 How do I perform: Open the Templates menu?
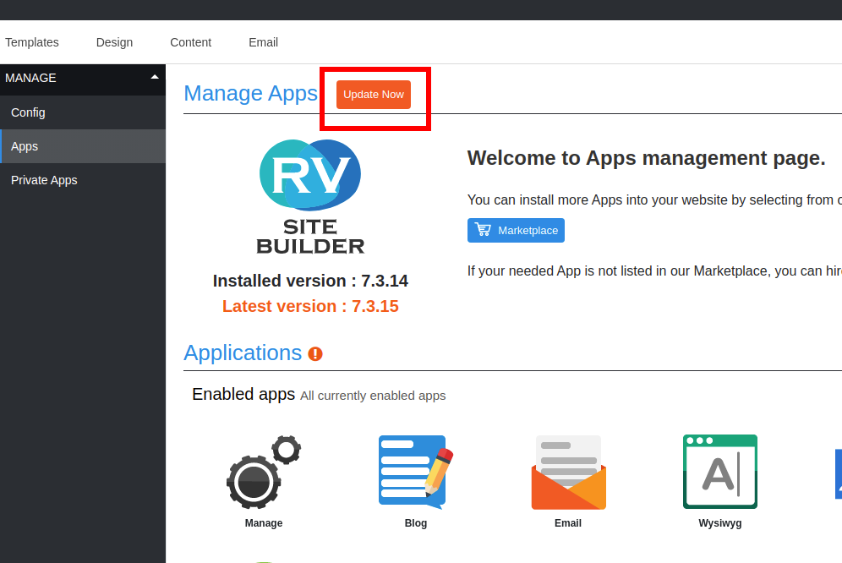click(32, 42)
